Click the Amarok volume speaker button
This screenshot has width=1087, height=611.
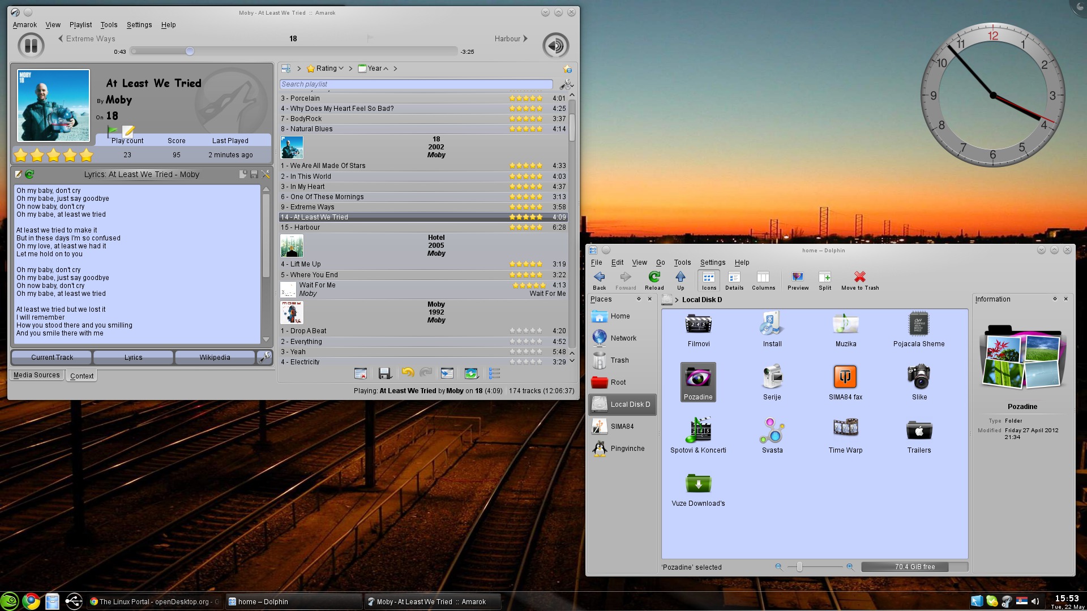tap(555, 46)
